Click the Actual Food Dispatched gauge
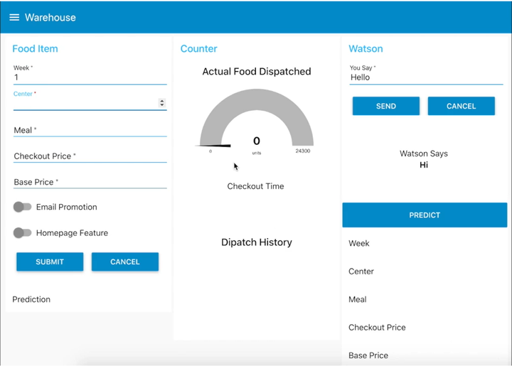Image resolution: width=512 pixels, height=366 pixels. [x=256, y=121]
